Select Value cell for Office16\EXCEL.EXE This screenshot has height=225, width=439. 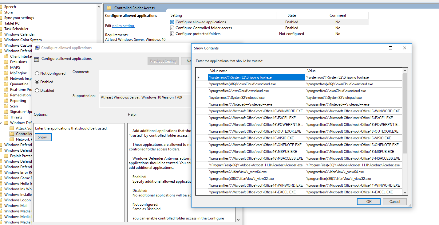354,118
